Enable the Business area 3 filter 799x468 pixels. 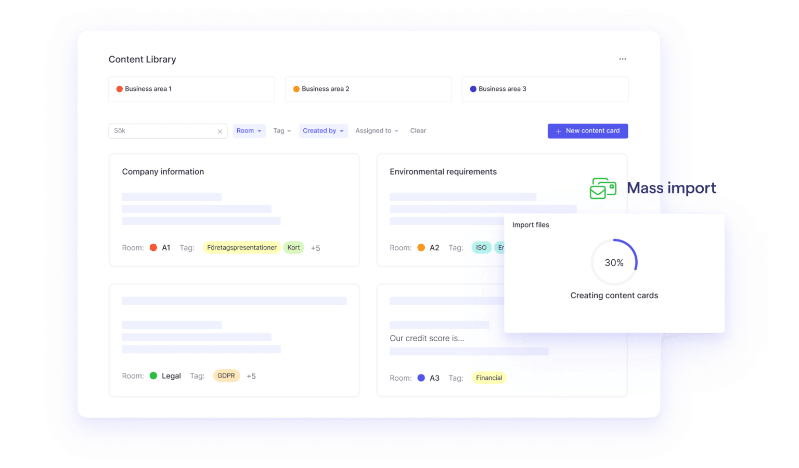[x=545, y=89]
